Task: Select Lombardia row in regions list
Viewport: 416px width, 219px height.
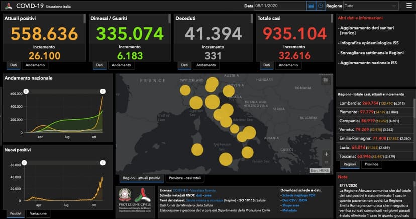Action: pyautogui.click(x=375, y=103)
